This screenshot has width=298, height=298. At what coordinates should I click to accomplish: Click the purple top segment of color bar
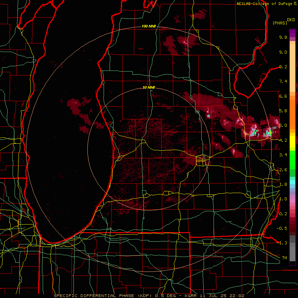[292, 33]
